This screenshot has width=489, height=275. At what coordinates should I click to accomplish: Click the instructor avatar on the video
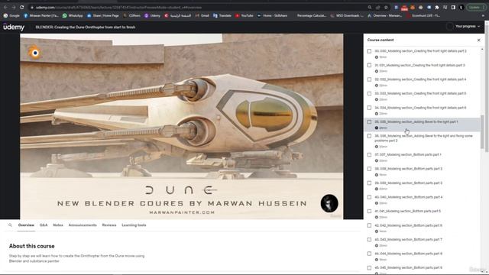[x=329, y=203]
